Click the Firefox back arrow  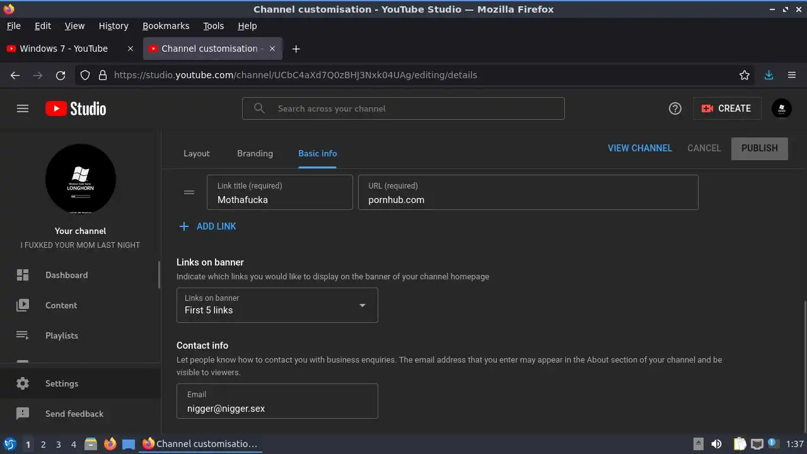(15, 75)
